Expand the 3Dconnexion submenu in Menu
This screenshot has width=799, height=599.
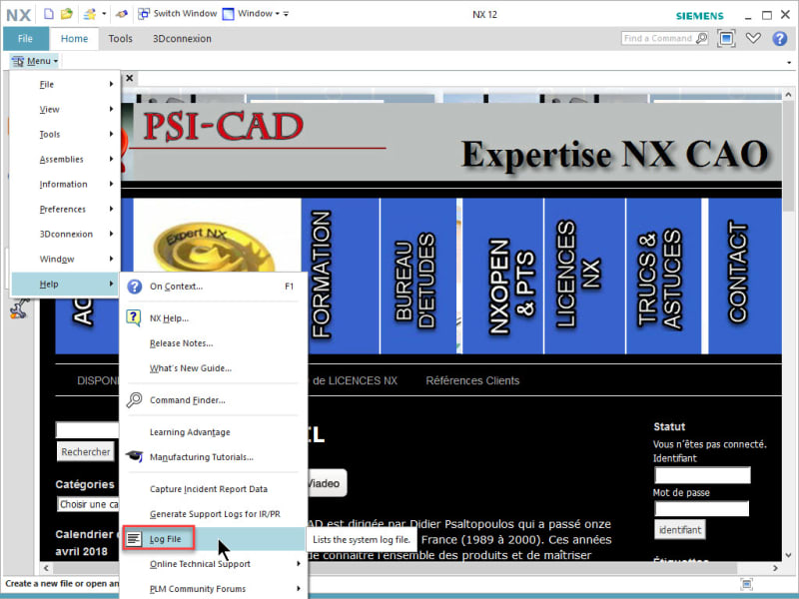pos(65,234)
